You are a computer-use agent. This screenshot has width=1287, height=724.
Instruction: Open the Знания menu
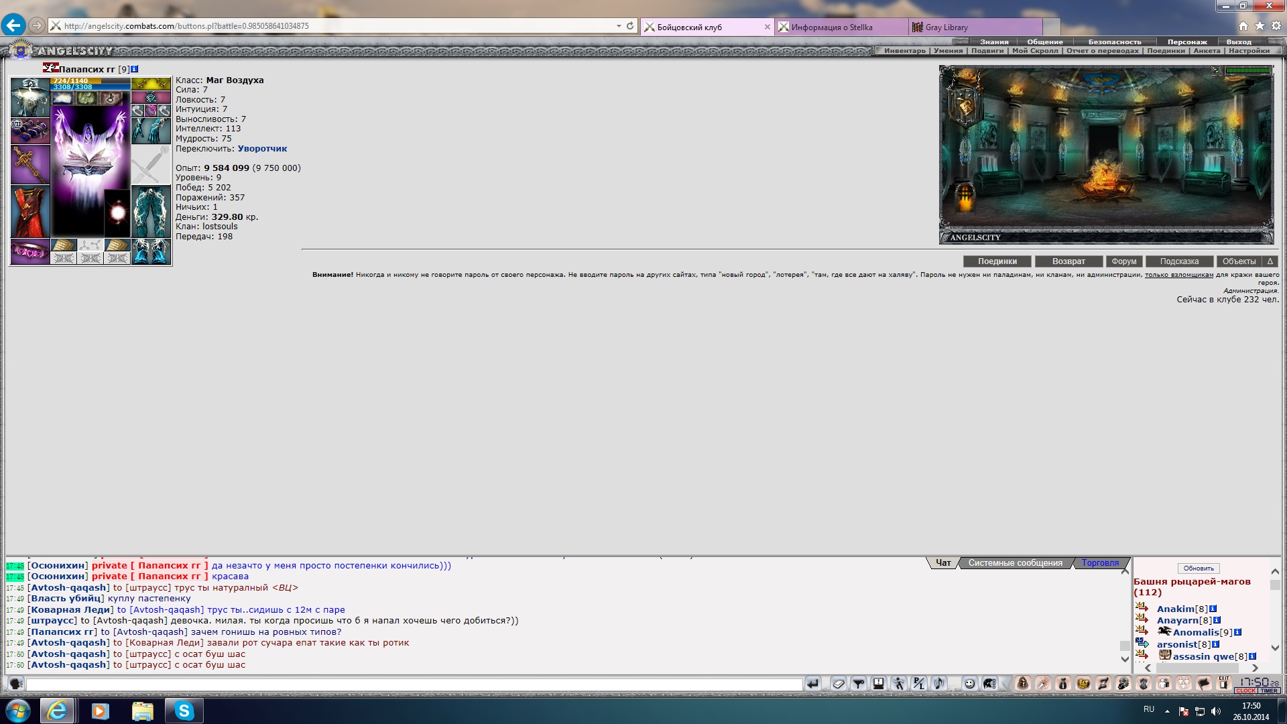994,42
